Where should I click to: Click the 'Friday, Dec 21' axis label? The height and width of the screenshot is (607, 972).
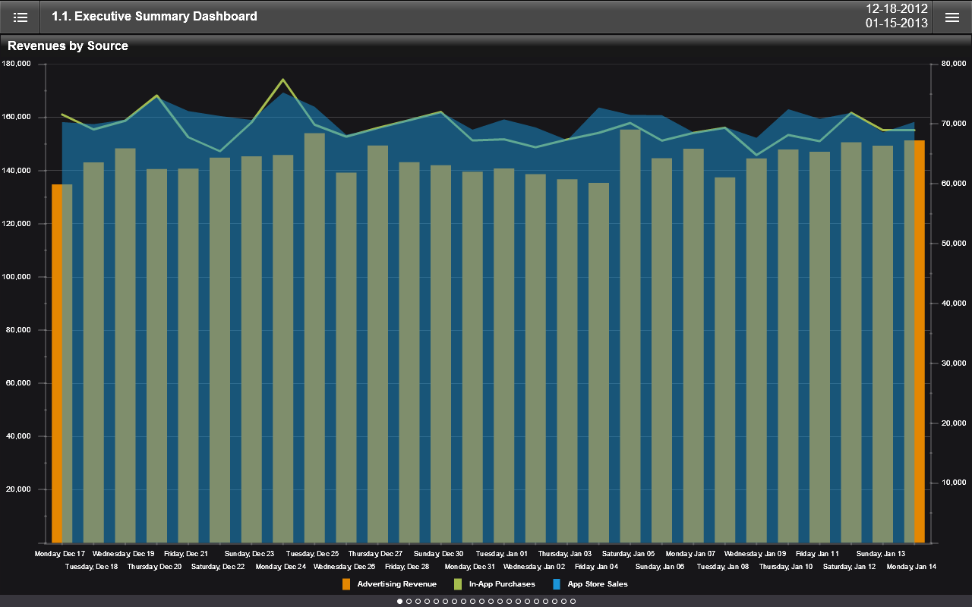pos(186,554)
